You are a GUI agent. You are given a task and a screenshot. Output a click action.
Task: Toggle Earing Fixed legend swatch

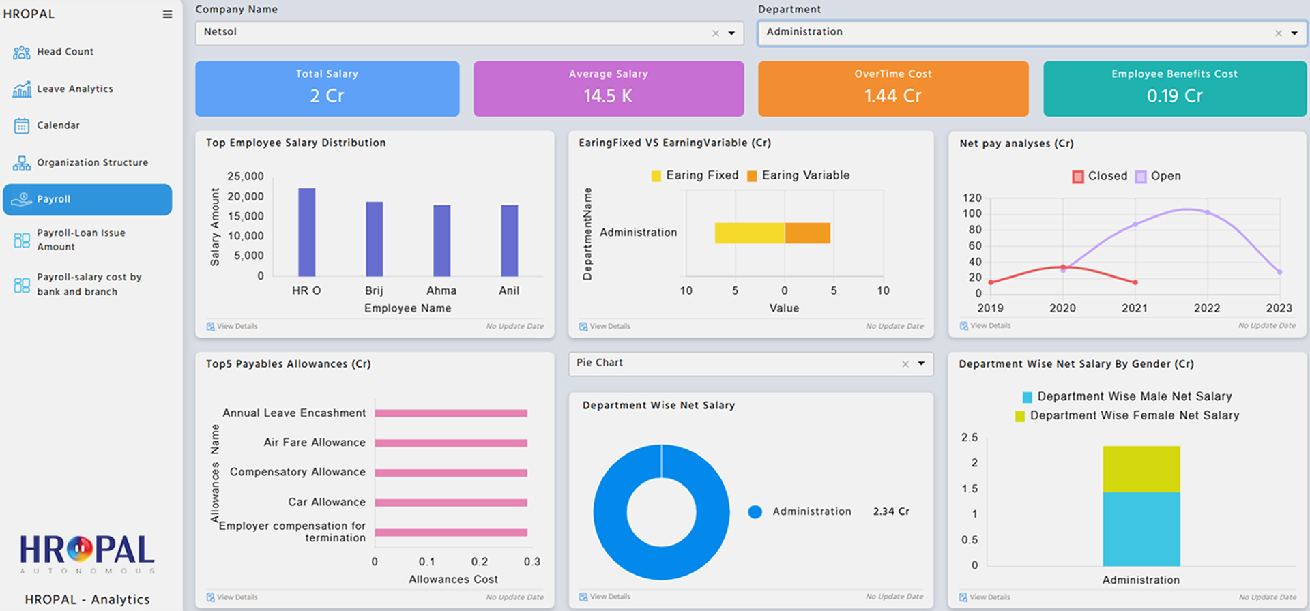point(656,177)
